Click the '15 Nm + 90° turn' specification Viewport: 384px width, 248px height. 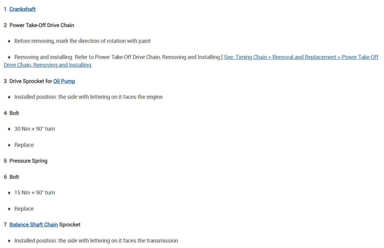click(35, 193)
